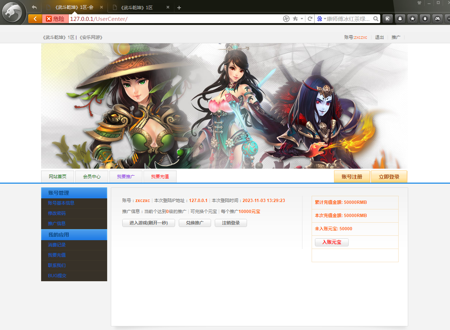Screen dimensions: 450x330
Task: Click the red 危险 security badge
Action: [55, 19]
